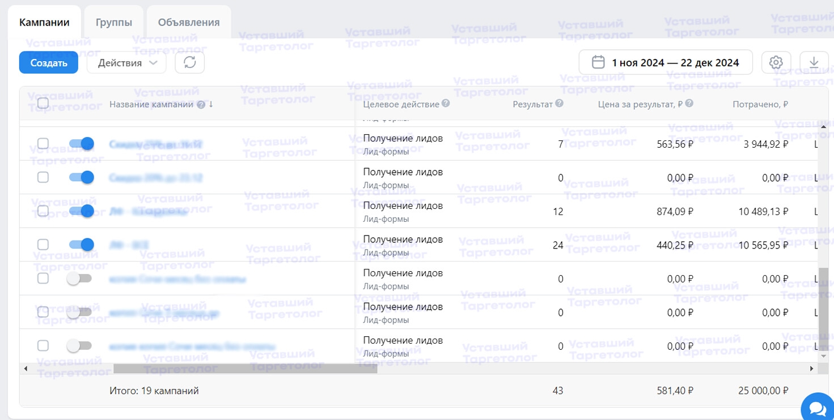Switch to the Группы tab
The height and width of the screenshot is (420, 834).
[112, 21]
